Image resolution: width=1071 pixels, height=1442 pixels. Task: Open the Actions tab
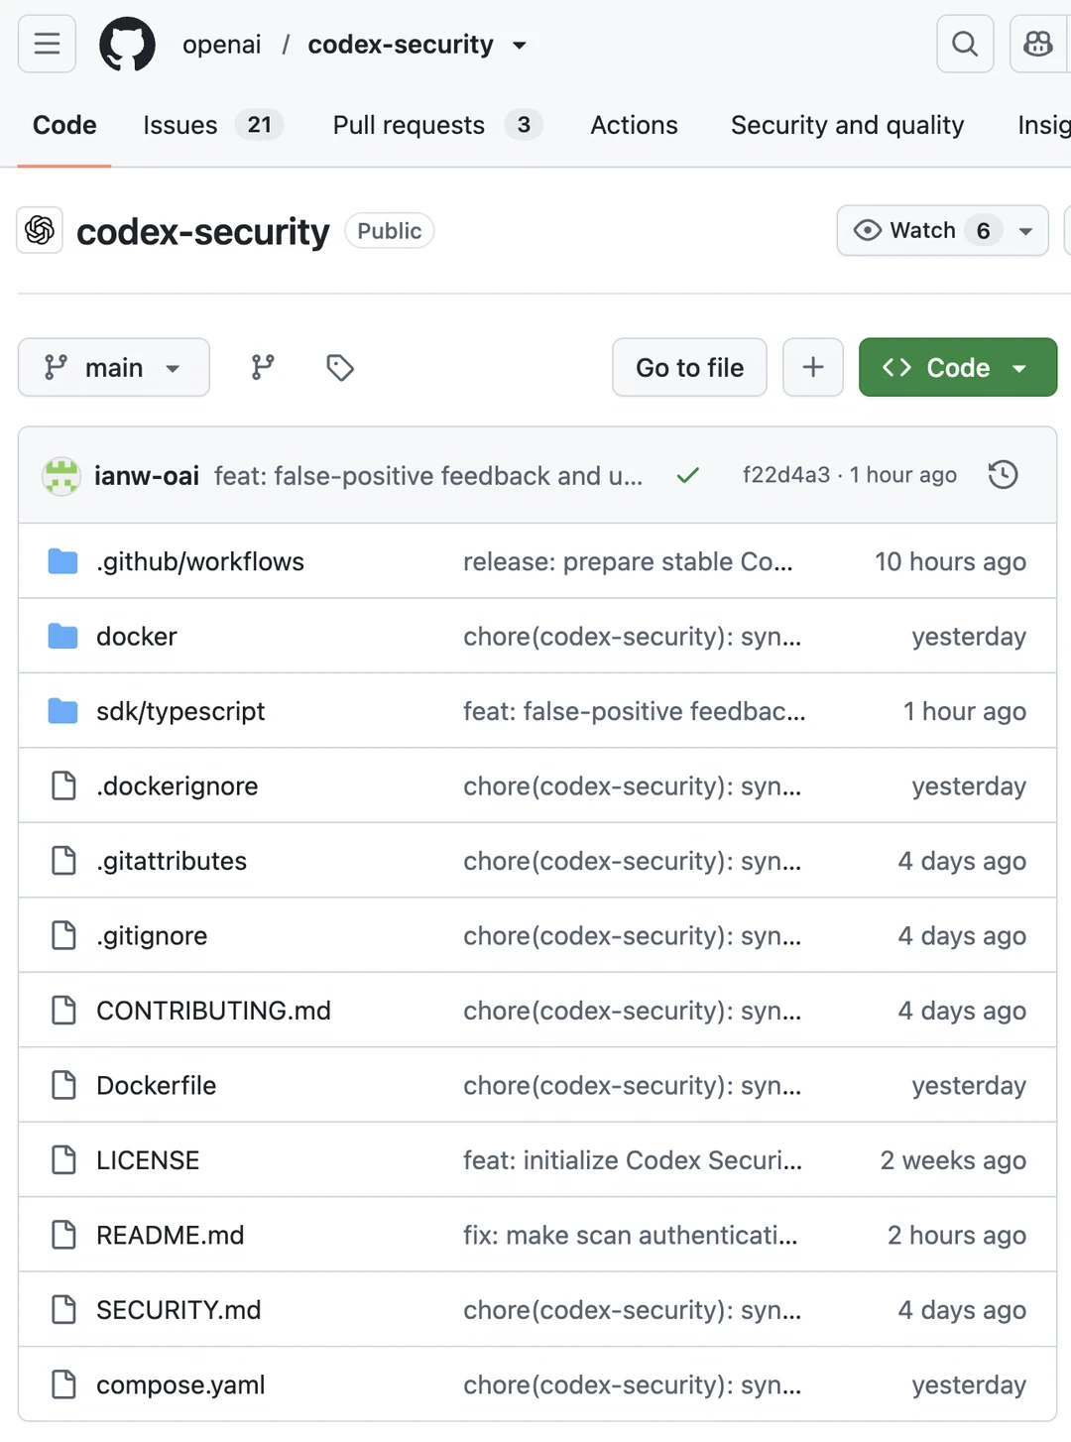(634, 125)
